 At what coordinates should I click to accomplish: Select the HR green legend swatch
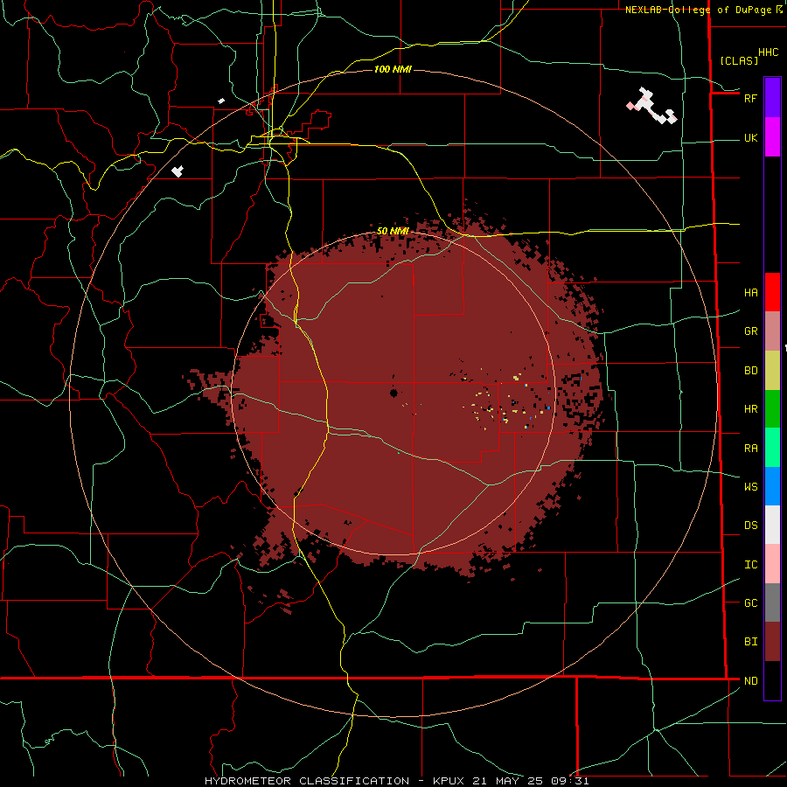tap(772, 409)
